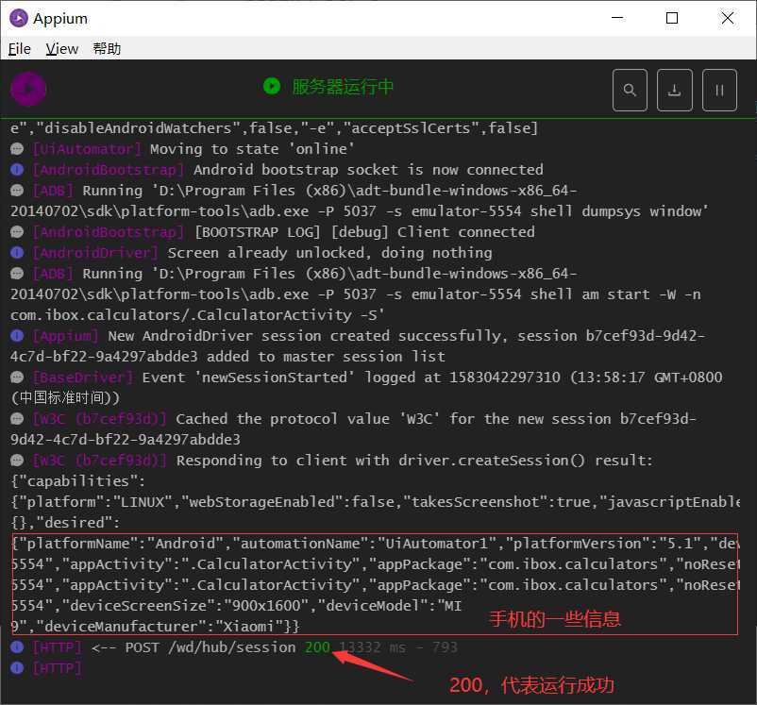
Task: Click the [UiAutomator] log tag
Action: pyautogui.click(x=88, y=149)
